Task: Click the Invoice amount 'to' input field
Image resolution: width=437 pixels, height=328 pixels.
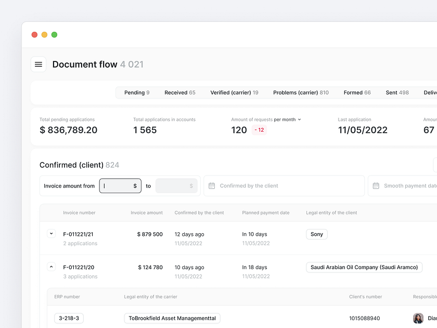Action: [x=176, y=186]
